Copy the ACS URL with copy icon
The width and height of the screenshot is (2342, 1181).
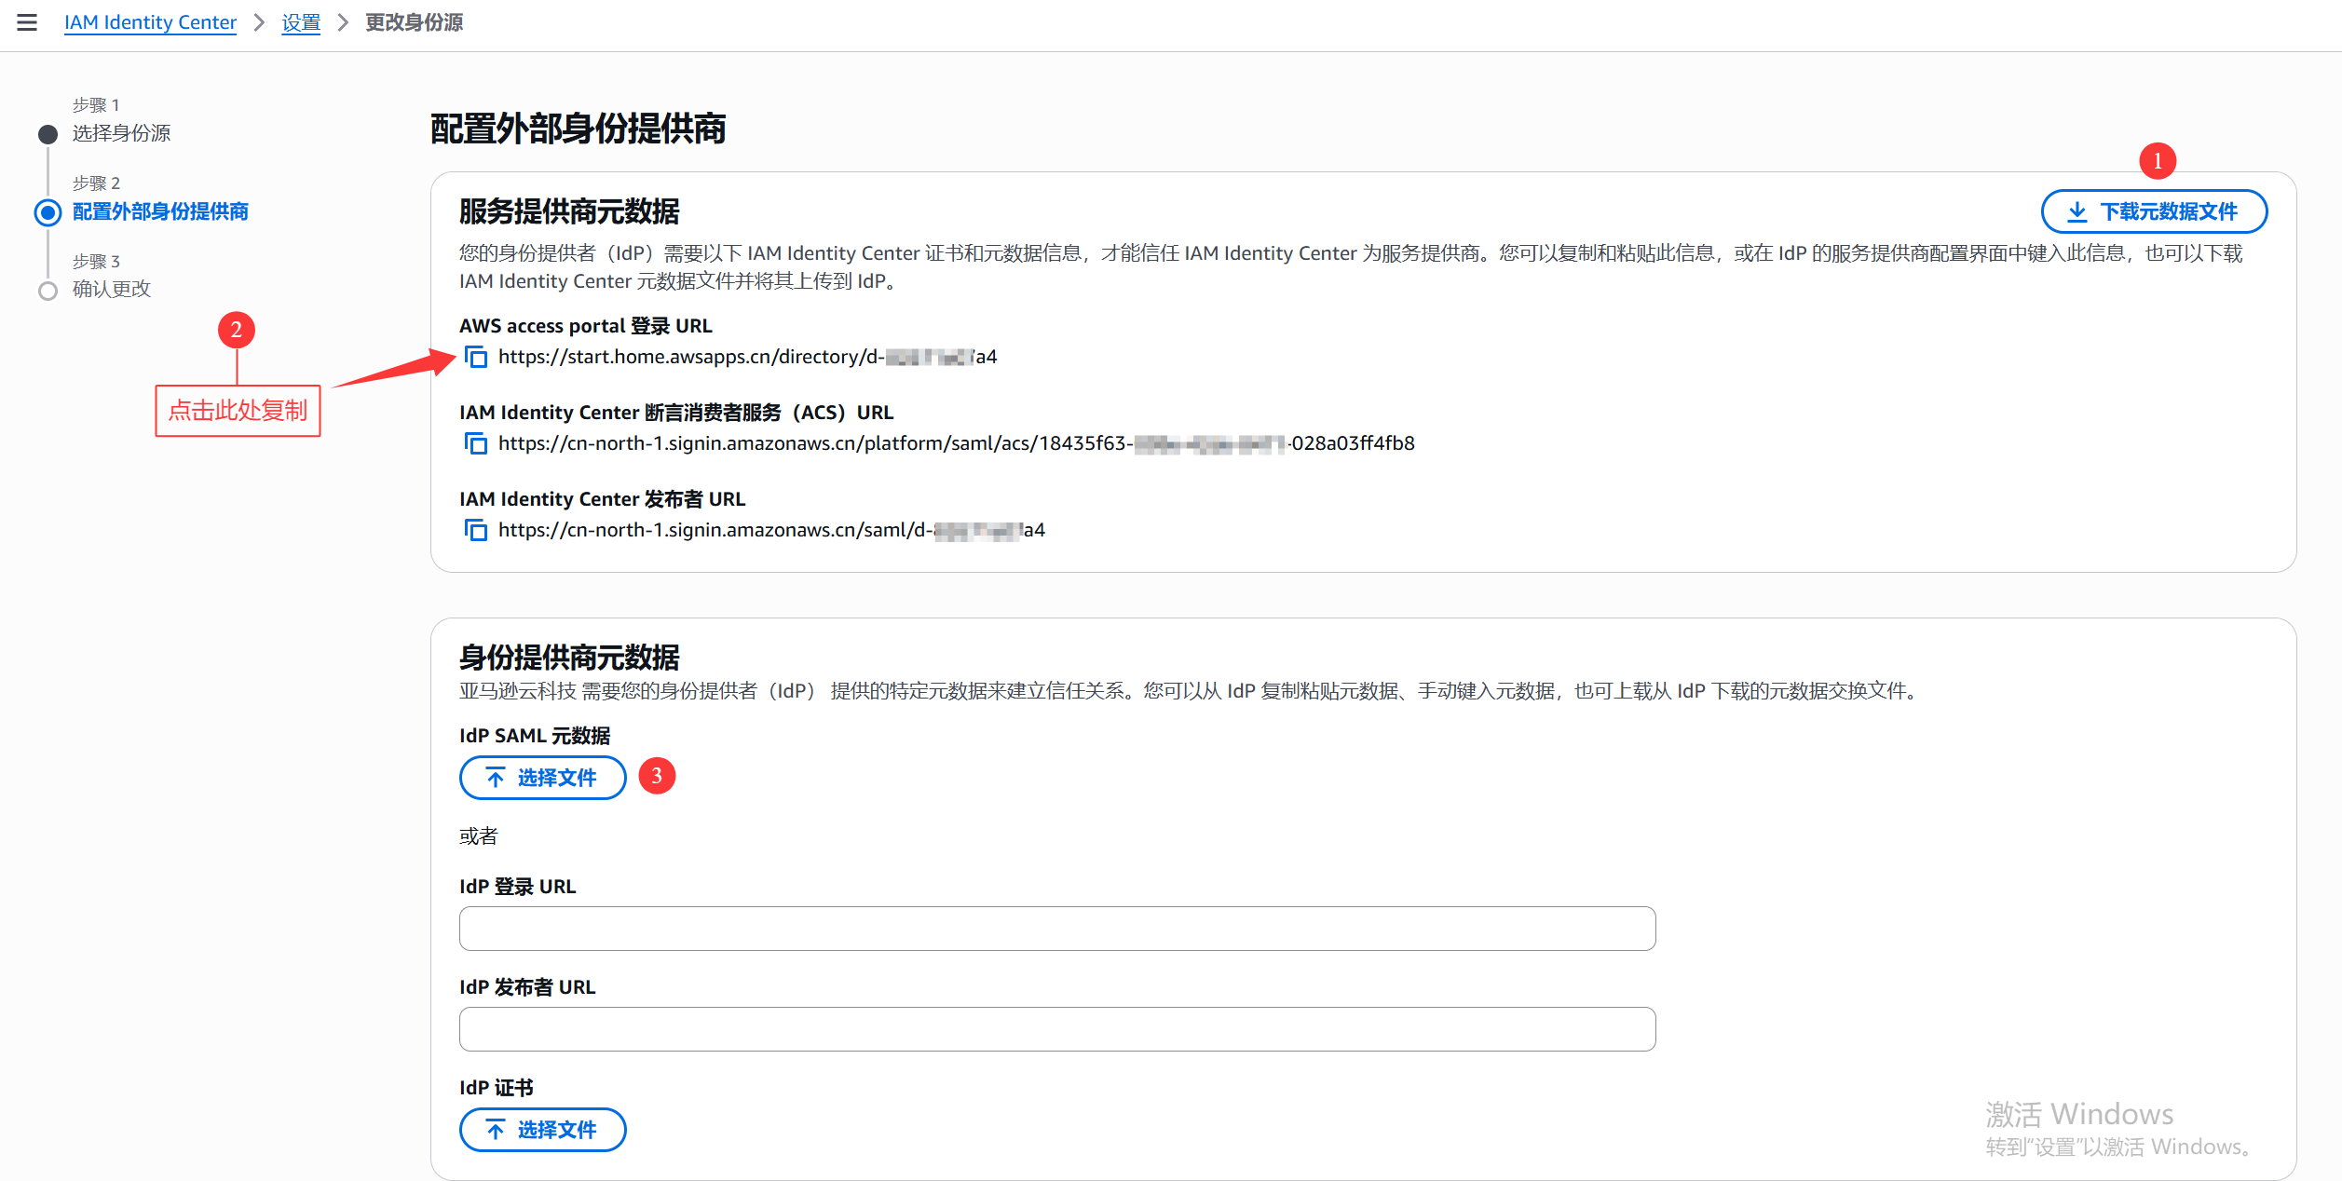tap(476, 443)
